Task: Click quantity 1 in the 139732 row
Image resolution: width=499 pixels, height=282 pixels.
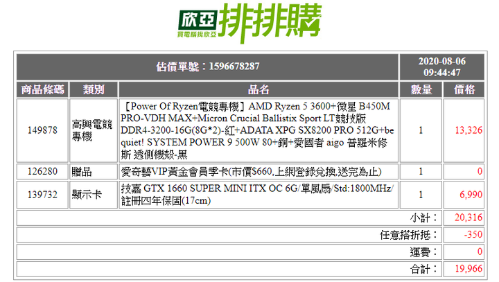Action: point(421,195)
